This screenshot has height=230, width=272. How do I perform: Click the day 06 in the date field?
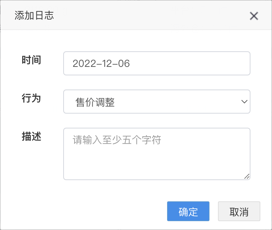coord(124,64)
